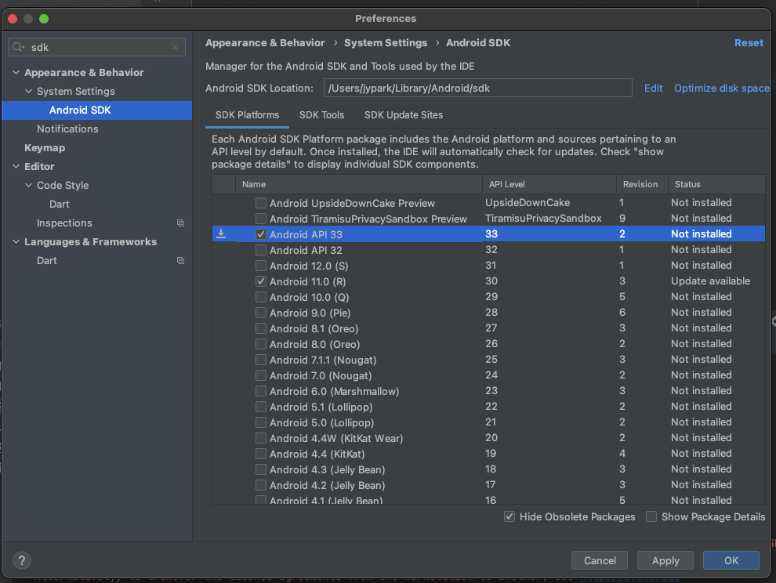Viewport: 776px width, 583px height.
Task: Collapse the Languages & Frameworks tree node
Action: point(16,241)
